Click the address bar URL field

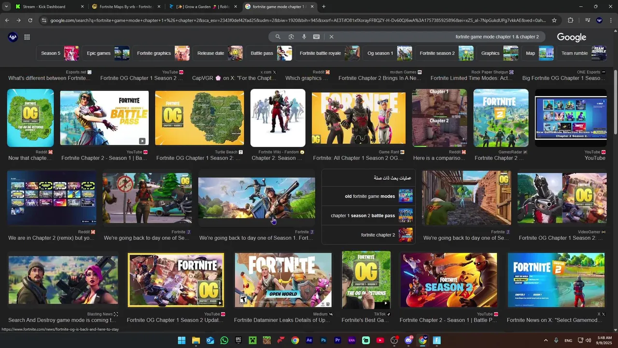coord(297,20)
